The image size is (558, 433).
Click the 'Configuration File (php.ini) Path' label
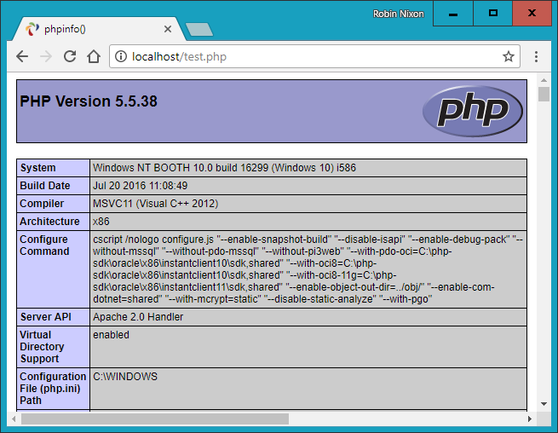53,388
